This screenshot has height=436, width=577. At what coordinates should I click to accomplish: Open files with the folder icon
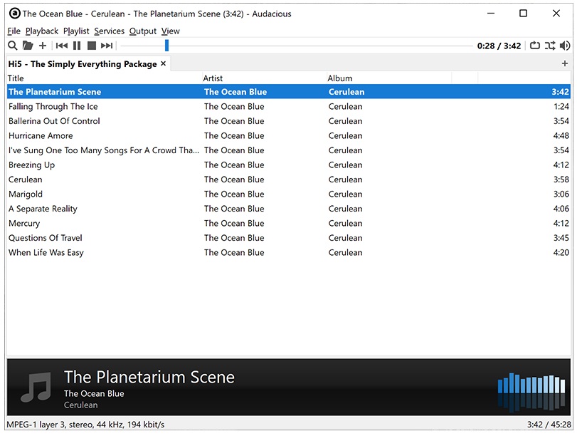28,46
